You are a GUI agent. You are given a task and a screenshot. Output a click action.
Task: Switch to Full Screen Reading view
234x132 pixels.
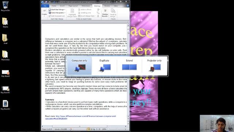(x=91, y=129)
